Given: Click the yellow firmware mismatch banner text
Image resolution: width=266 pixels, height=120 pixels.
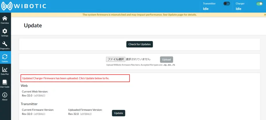Looking at the screenshot, I should (x=139, y=15).
